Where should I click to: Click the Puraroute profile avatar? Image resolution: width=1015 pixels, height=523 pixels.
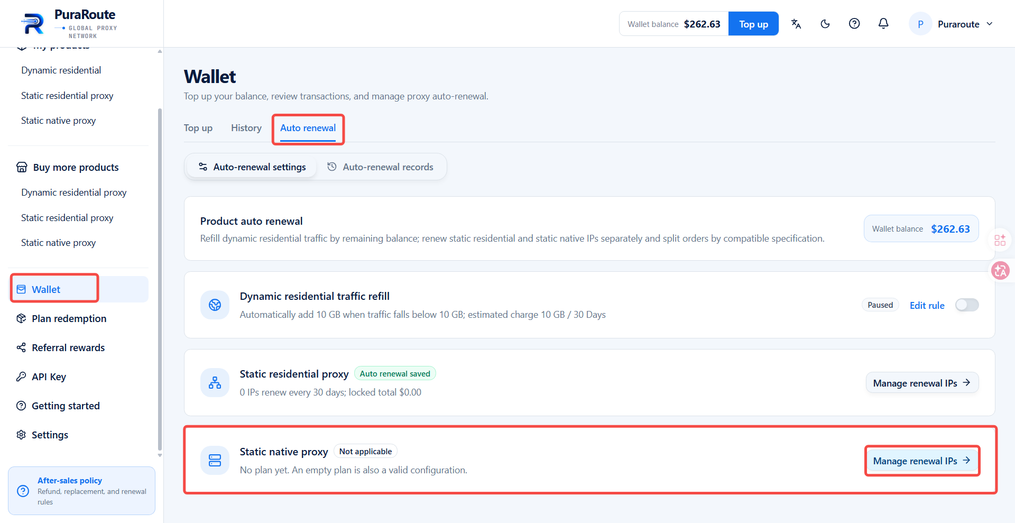point(920,24)
